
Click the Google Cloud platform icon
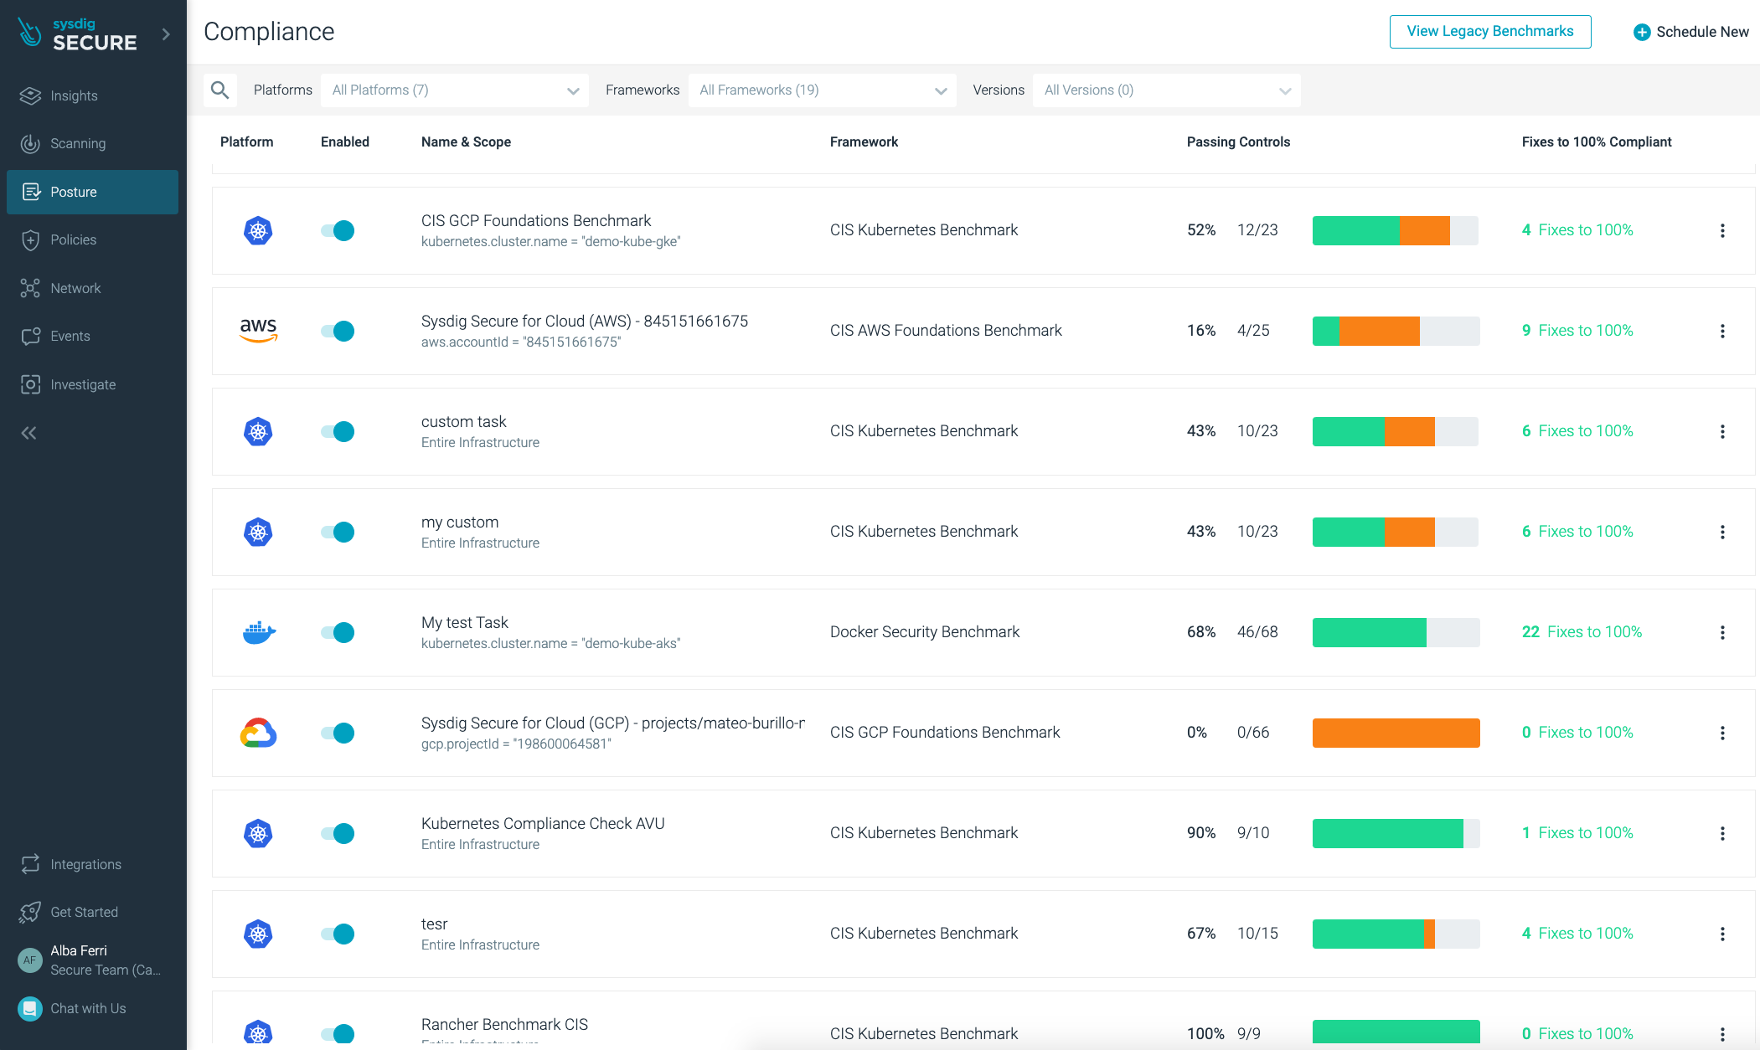(258, 733)
